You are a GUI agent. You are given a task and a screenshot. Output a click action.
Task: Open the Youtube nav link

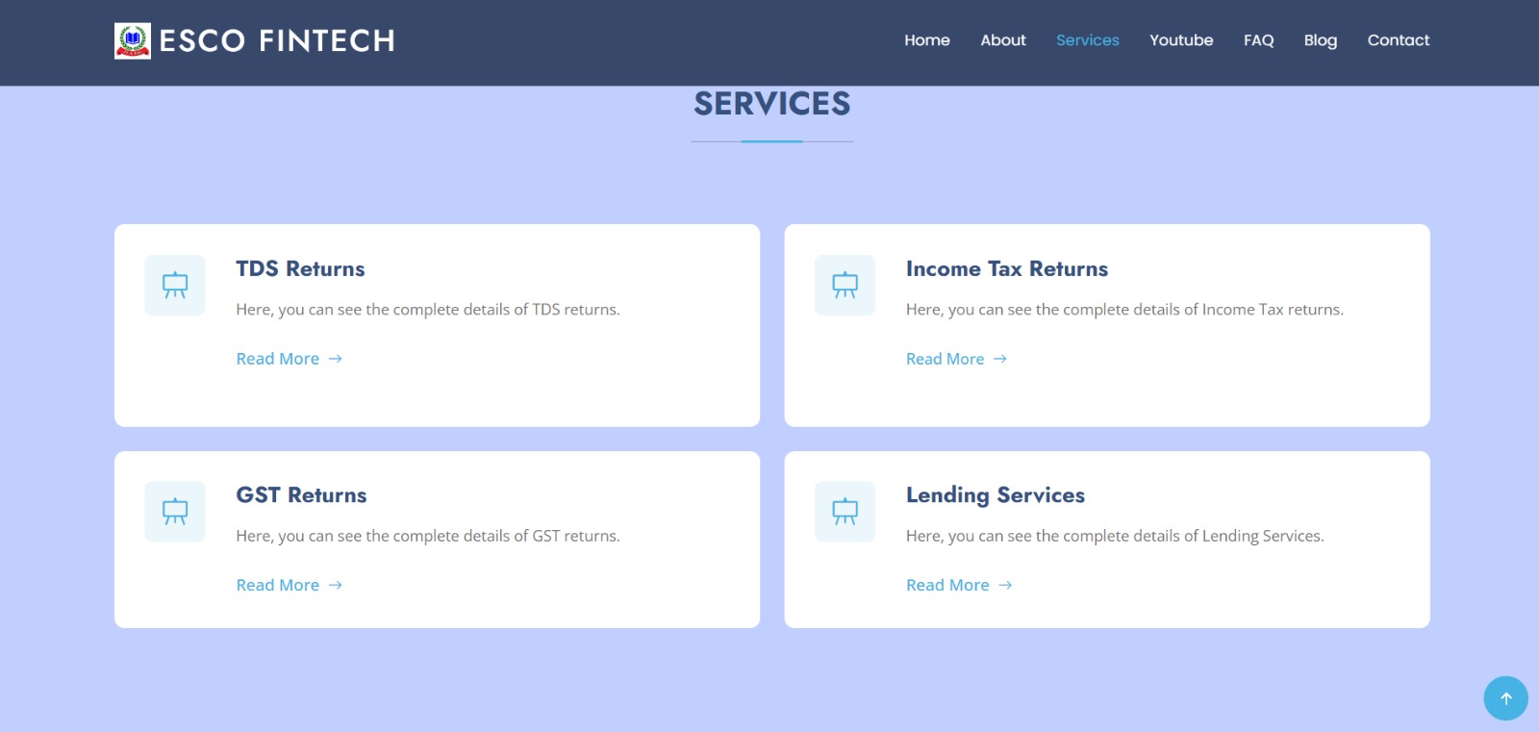coord(1180,40)
